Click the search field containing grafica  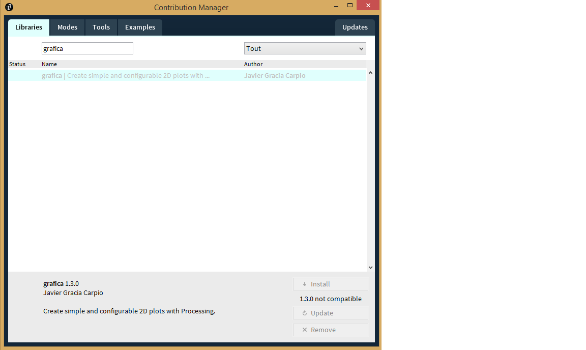coord(87,48)
